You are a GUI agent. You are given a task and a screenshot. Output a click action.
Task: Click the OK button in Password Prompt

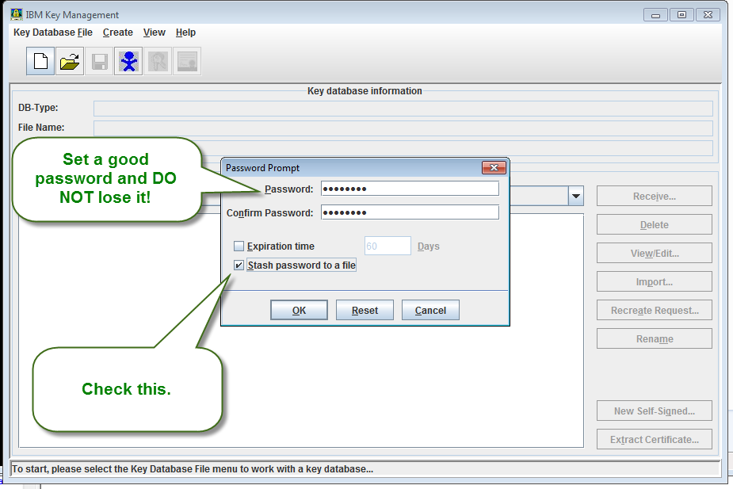tap(299, 310)
